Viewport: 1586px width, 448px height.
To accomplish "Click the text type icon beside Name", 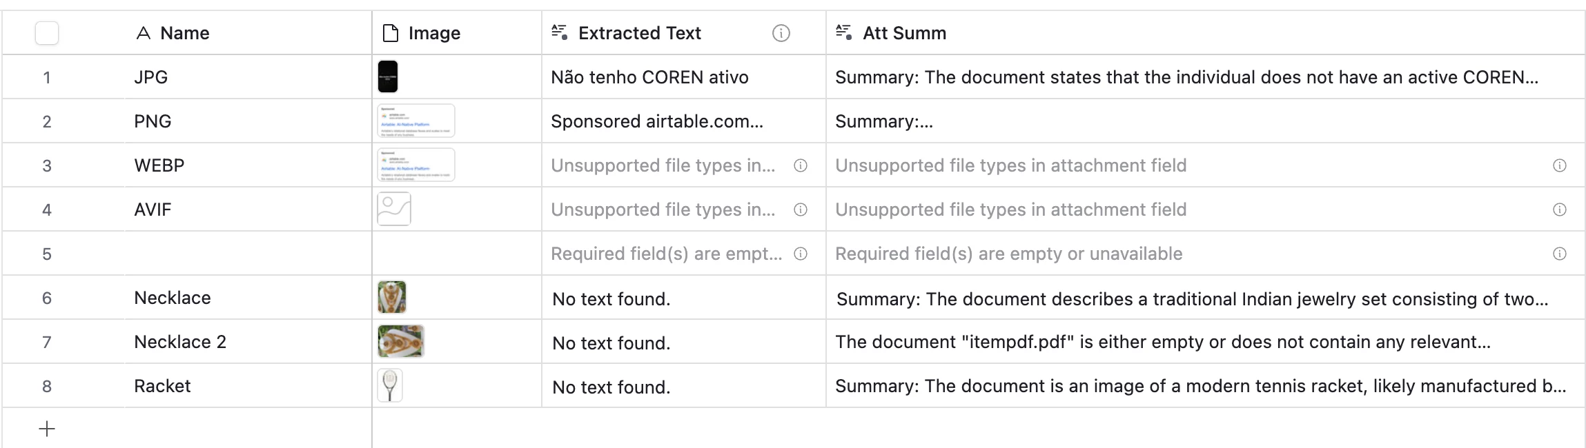I will coord(143,33).
